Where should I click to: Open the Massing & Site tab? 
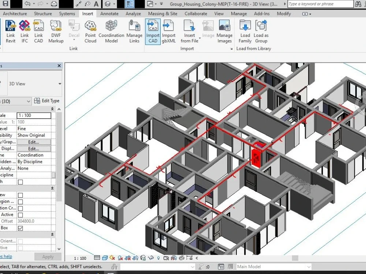point(163,14)
